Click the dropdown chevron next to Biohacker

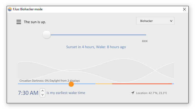tap(171, 21)
